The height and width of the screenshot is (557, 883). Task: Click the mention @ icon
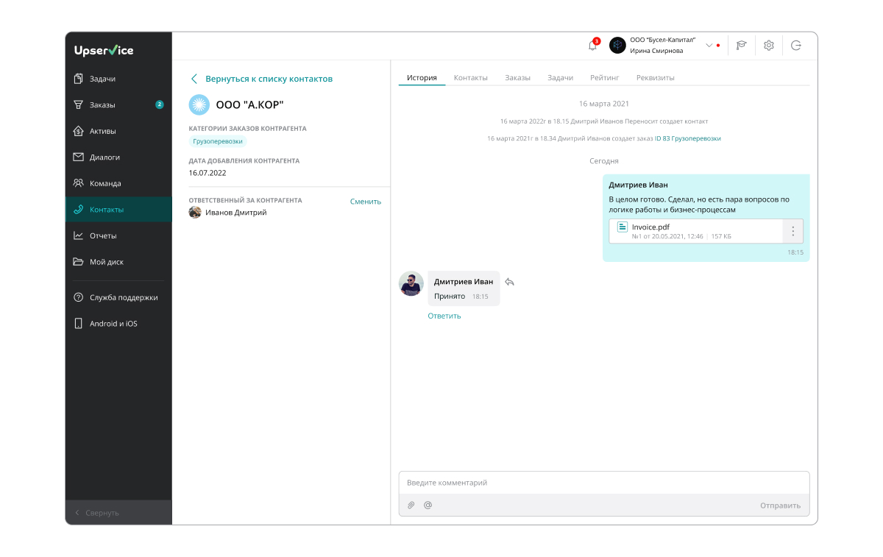point(428,505)
